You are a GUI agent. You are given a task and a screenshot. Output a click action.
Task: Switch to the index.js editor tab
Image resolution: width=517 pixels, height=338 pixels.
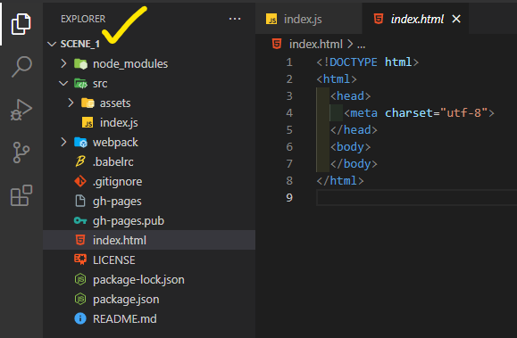[x=309, y=19]
